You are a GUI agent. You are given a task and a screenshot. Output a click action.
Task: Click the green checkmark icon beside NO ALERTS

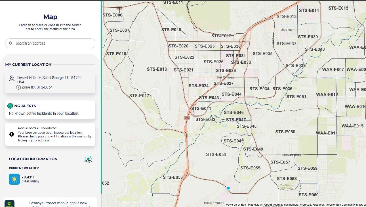[x=10, y=106]
